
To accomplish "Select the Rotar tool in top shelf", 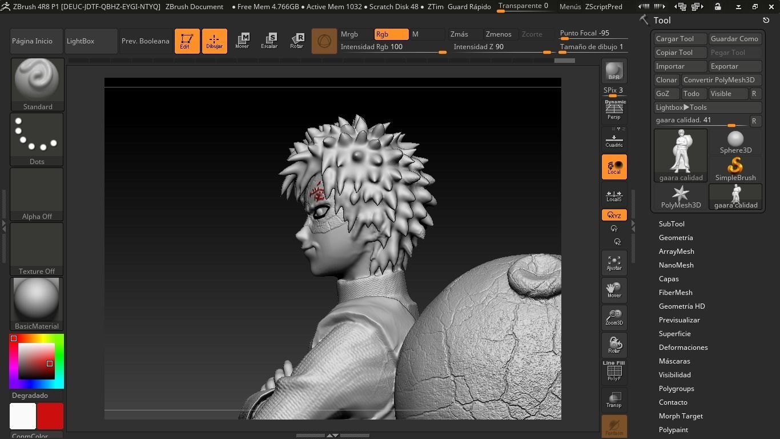I will click(297, 41).
